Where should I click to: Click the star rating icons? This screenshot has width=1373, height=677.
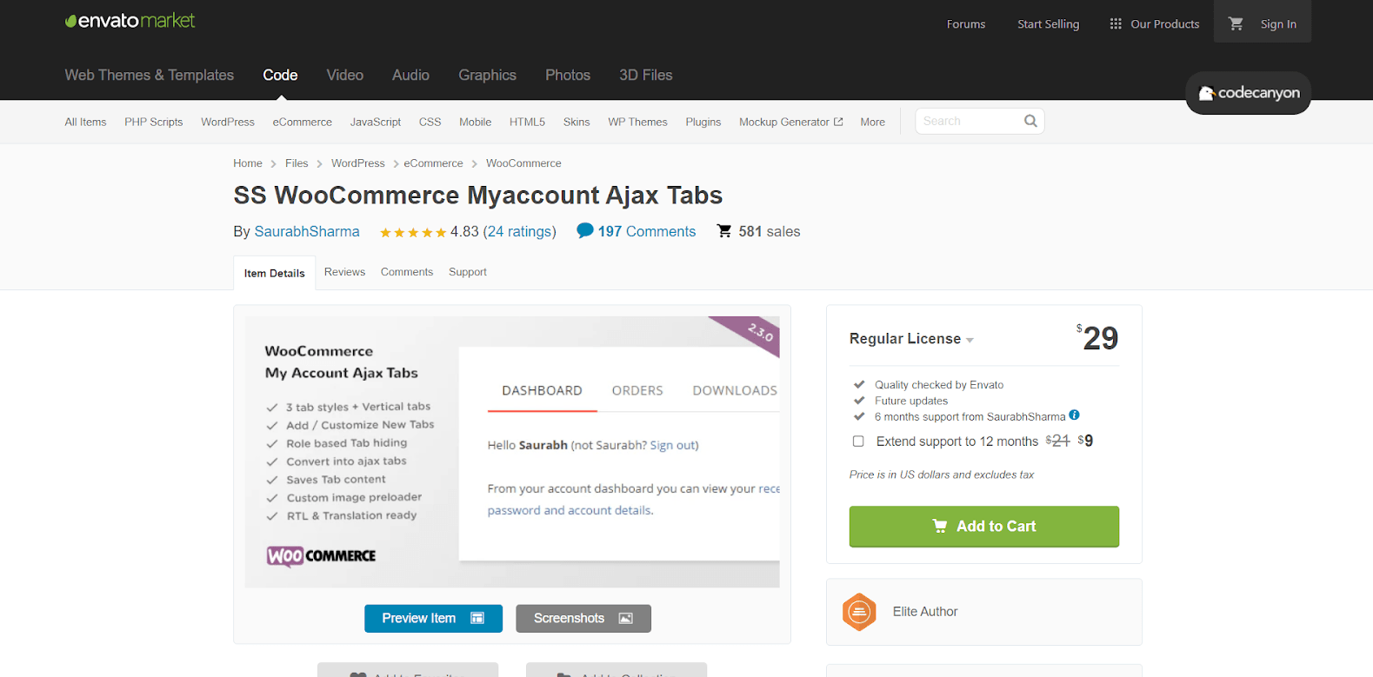(413, 232)
